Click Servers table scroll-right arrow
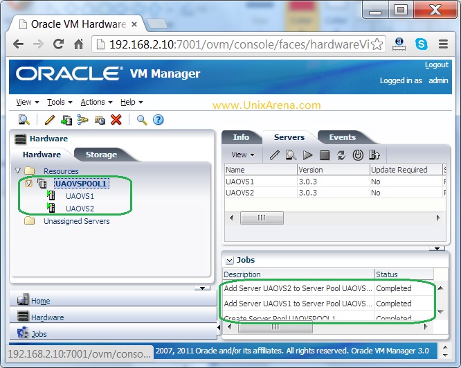461x368 pixels. pyautogui.click(x=438, y=218)
